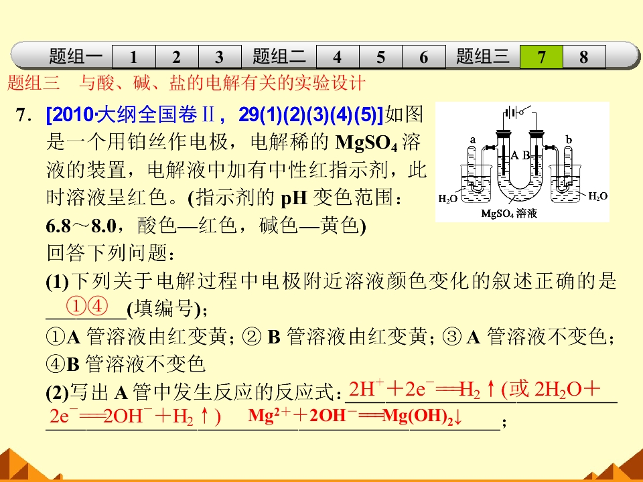The width and height of the screenshot is (643, 482).
Task: Jump to question 2 tab
Action: coord(177,56)
